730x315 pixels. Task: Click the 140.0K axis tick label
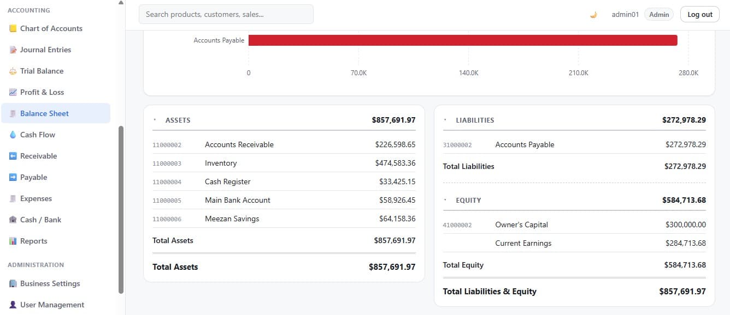468,73
